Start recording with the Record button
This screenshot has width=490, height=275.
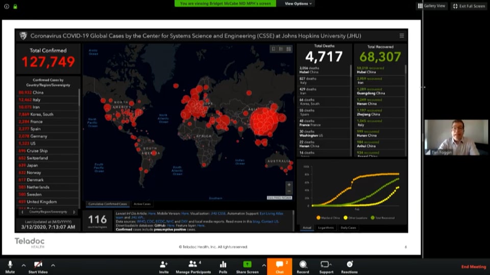(303, 267)
